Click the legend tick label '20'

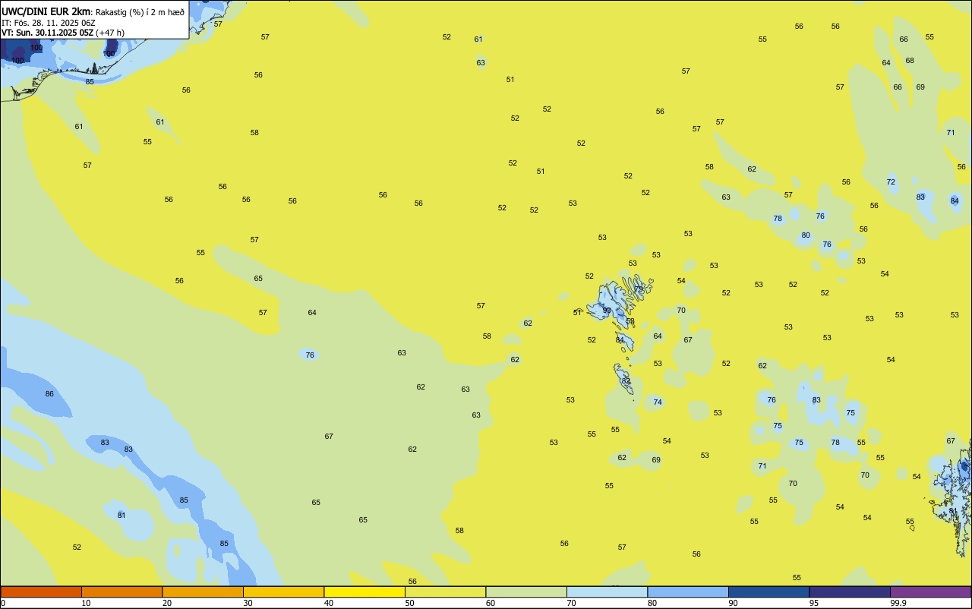pos(167,603)
